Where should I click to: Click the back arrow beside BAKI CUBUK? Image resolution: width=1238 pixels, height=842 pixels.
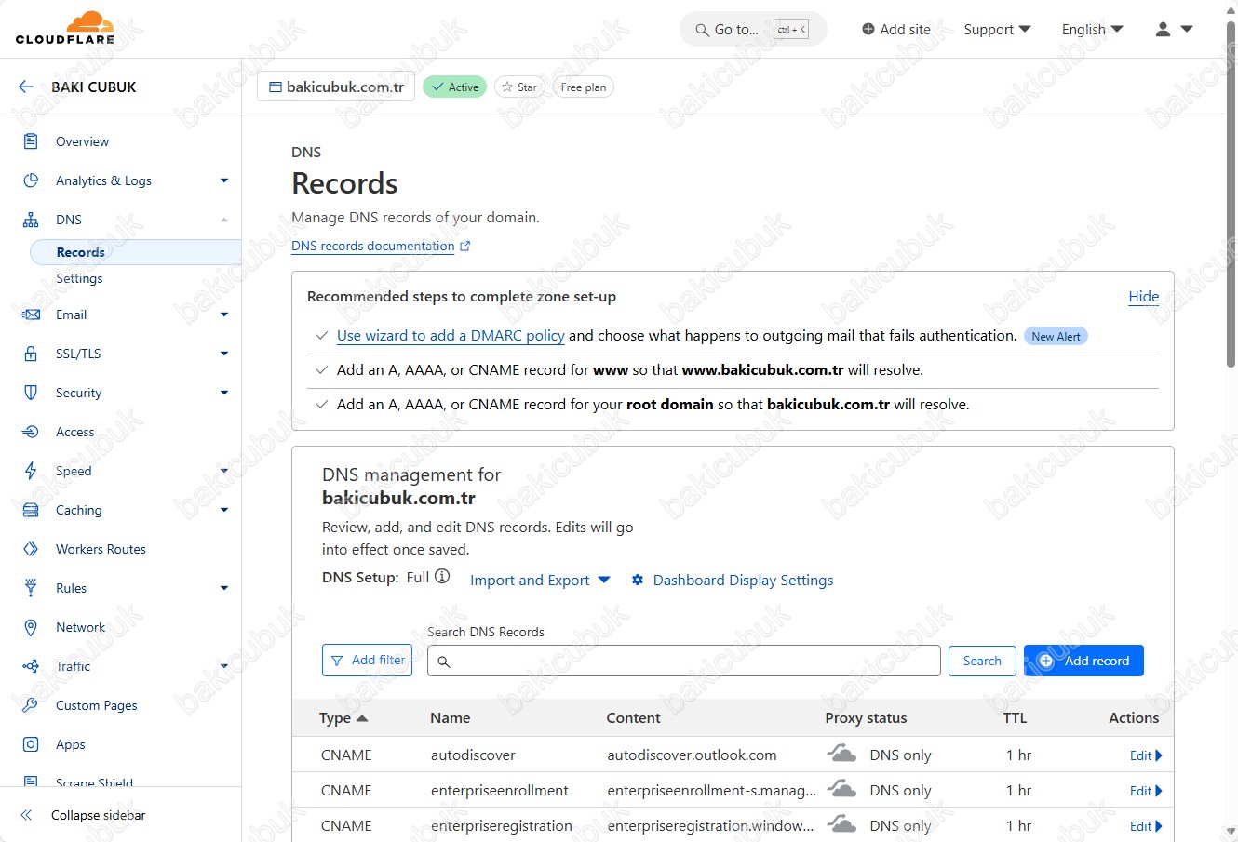tap(25, 87)
